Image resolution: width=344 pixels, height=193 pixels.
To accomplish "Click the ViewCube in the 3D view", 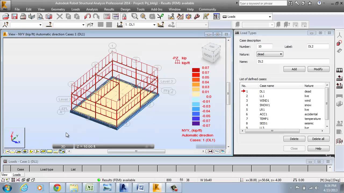I will 211,53.
